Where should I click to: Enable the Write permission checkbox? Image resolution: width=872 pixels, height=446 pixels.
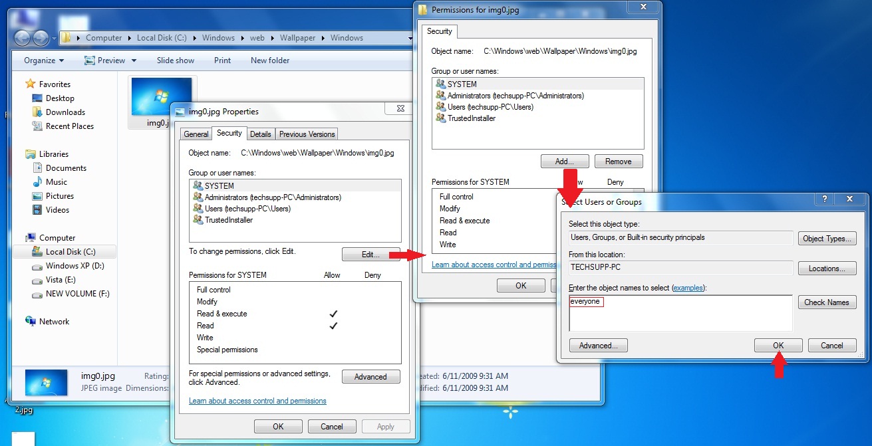click(x=333, y=337)
